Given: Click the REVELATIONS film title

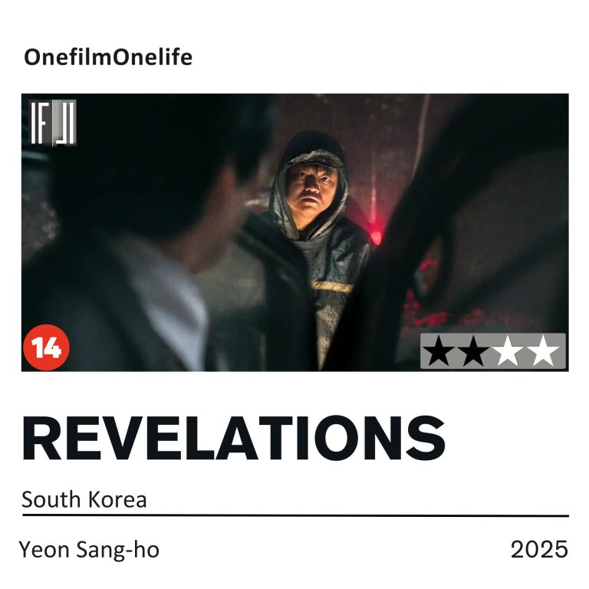Looking at the screenshot, I should (x=234, y=439).
